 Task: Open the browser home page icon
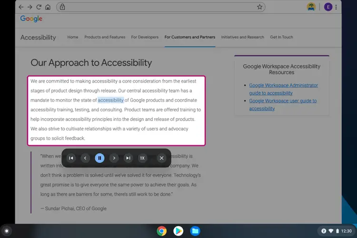(x=48, y=7)
